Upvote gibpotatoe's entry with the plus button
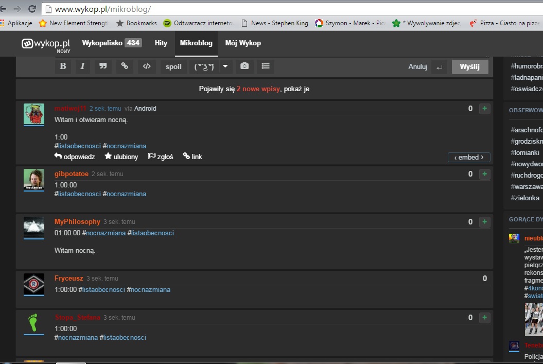The image size is (543, 364). coord(484,174)
